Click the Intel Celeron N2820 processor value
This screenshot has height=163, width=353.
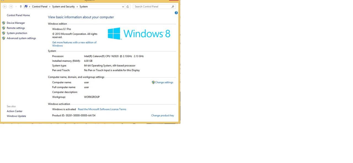pos(114,56)
